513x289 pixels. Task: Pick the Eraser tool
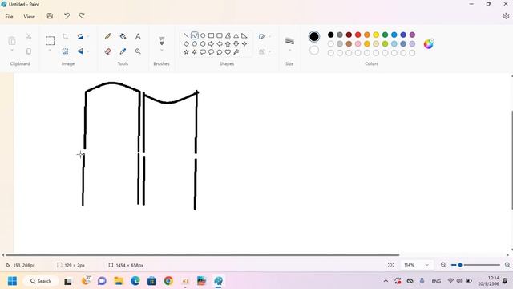(x=107, y=51)
